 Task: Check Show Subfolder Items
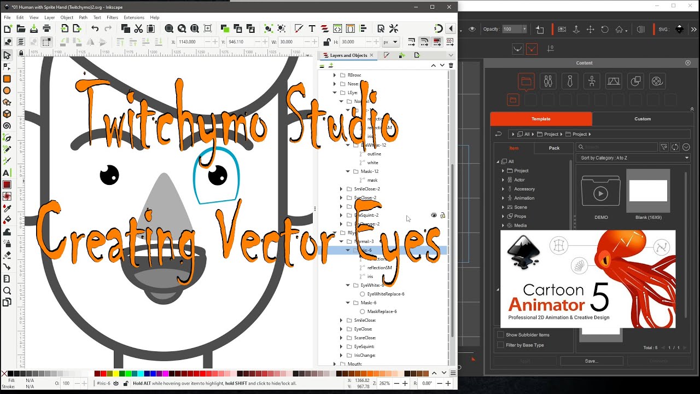pyautogui.click(x=500, y=334)
